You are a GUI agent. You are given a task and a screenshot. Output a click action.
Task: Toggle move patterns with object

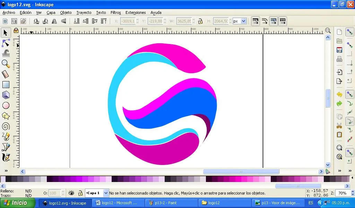click(283, 21)
